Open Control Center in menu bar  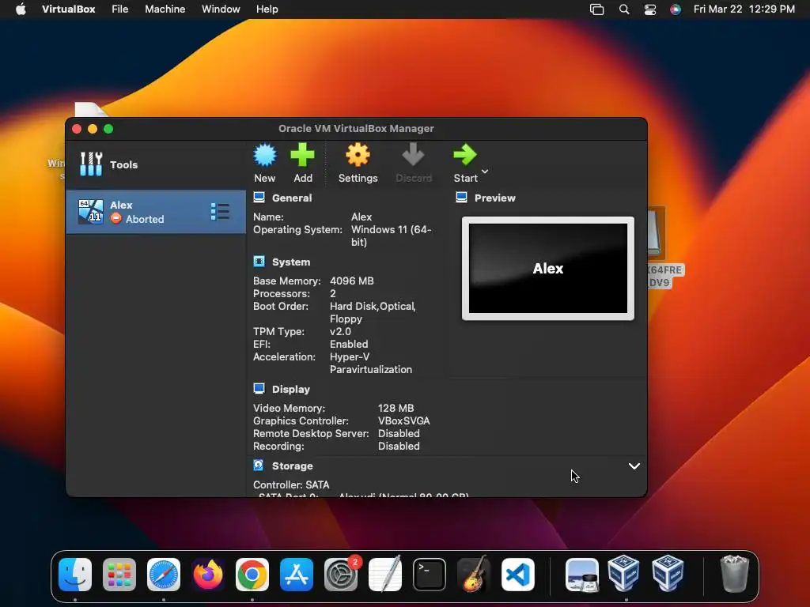pyautogui.click(x=650, y=9)
